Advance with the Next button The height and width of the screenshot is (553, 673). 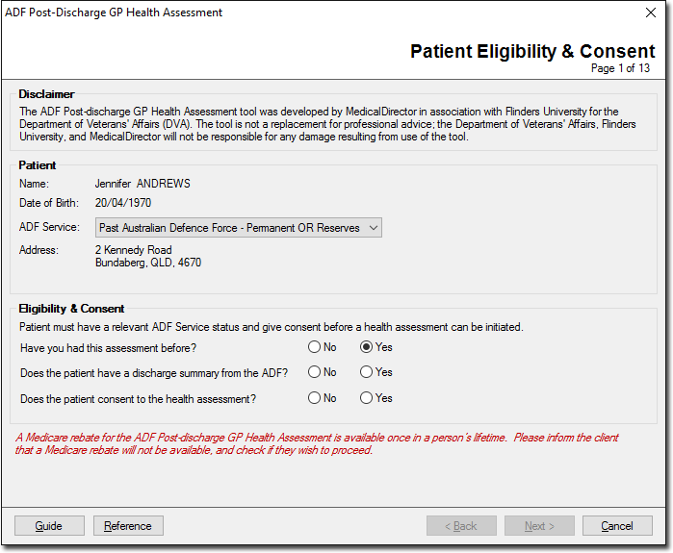coord(539,526)
